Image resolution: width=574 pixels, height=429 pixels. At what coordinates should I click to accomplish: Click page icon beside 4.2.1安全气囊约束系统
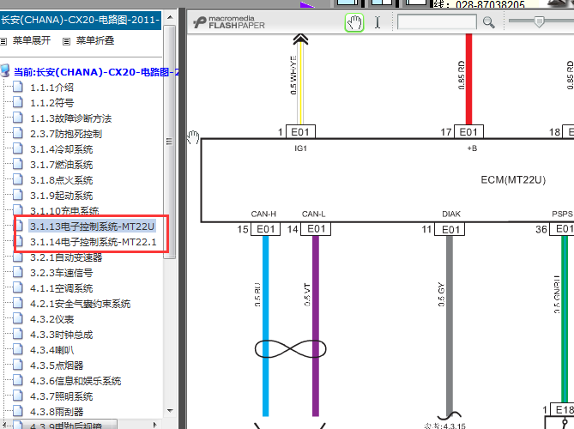(17, 303)
